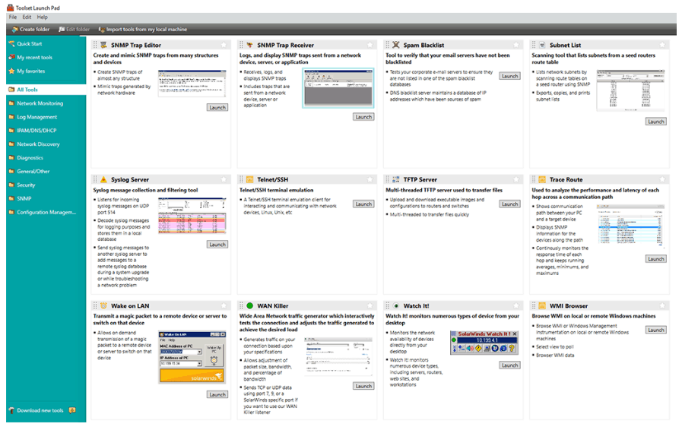Viewport: 682px width, 430px height.
Task: Click Create folder in the toolbar
Action: (x=30, y=29)
